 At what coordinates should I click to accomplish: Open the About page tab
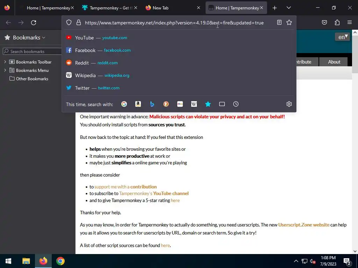(334, 62)
